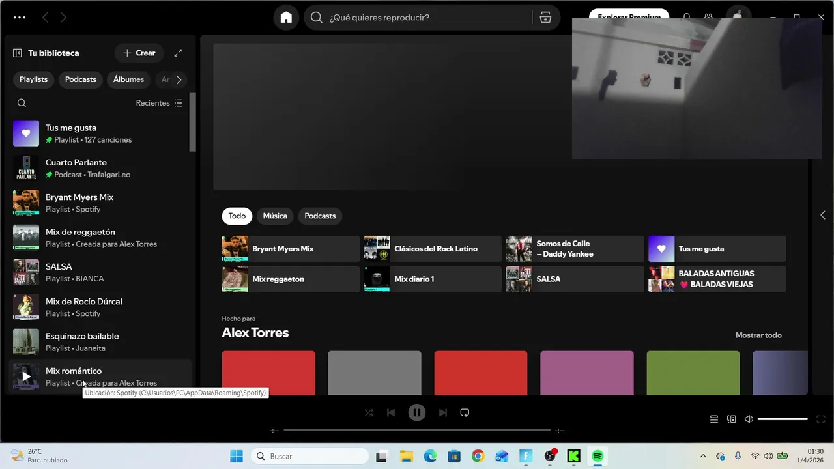Viewport: 834px width, 469px height.
Task: Expand library to full view
Action: 178,53
